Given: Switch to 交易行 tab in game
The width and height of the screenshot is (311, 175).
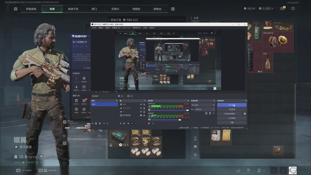Looking at the screenshot, I should point(115,9).
